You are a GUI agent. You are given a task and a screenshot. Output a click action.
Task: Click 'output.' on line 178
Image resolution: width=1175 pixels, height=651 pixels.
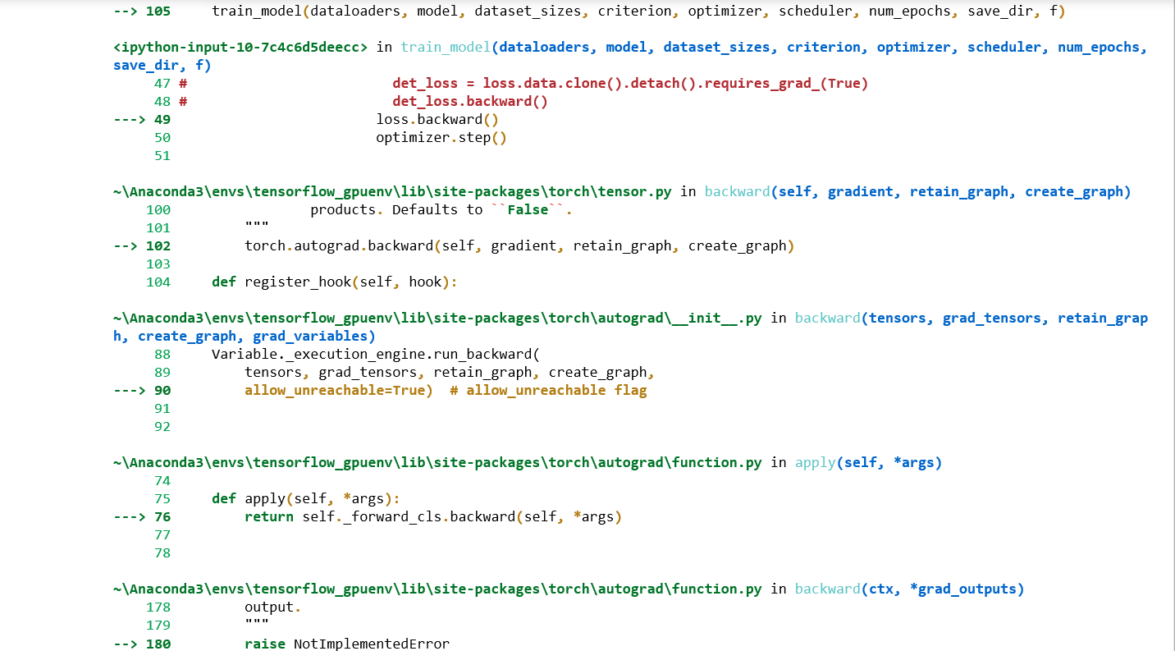tap(273, 607)
